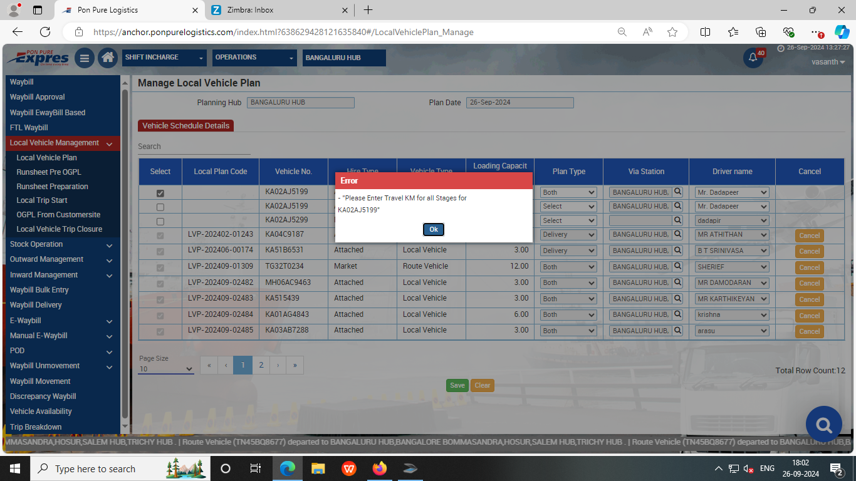Check the KA02AJ5299 row checkbox
The image size is (856, 481).
(x=160, y=222)
